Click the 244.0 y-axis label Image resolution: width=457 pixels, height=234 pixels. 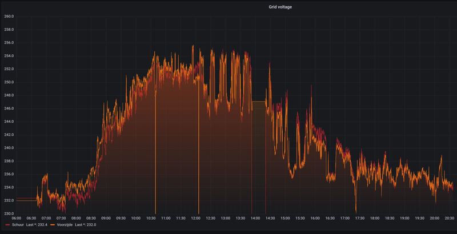[x=9, y=122]
